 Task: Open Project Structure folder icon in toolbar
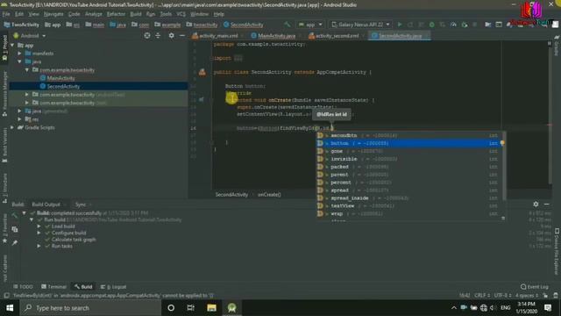[487, 25]
